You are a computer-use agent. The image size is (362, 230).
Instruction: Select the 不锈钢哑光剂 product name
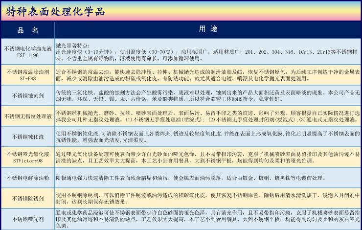coord(27,219)
